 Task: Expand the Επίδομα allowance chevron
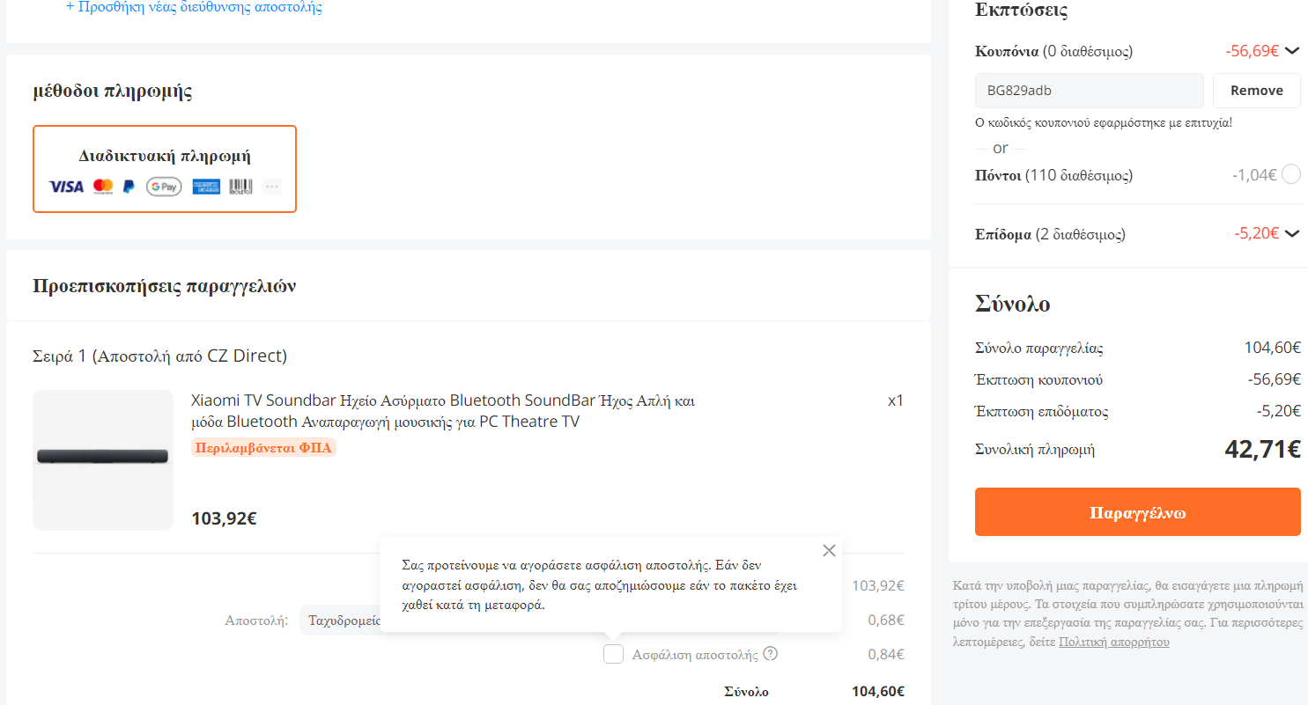tap(1292, 234)
